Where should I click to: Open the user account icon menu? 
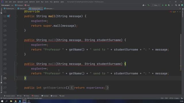coord(144,5)
